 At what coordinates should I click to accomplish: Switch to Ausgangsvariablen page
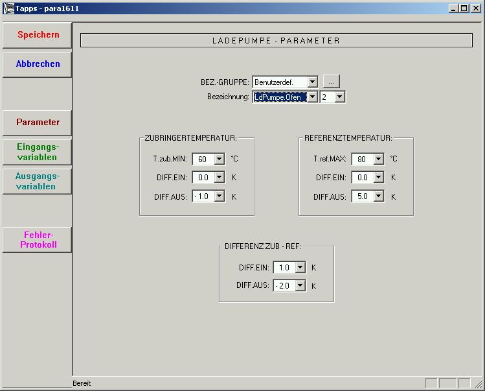38,182
